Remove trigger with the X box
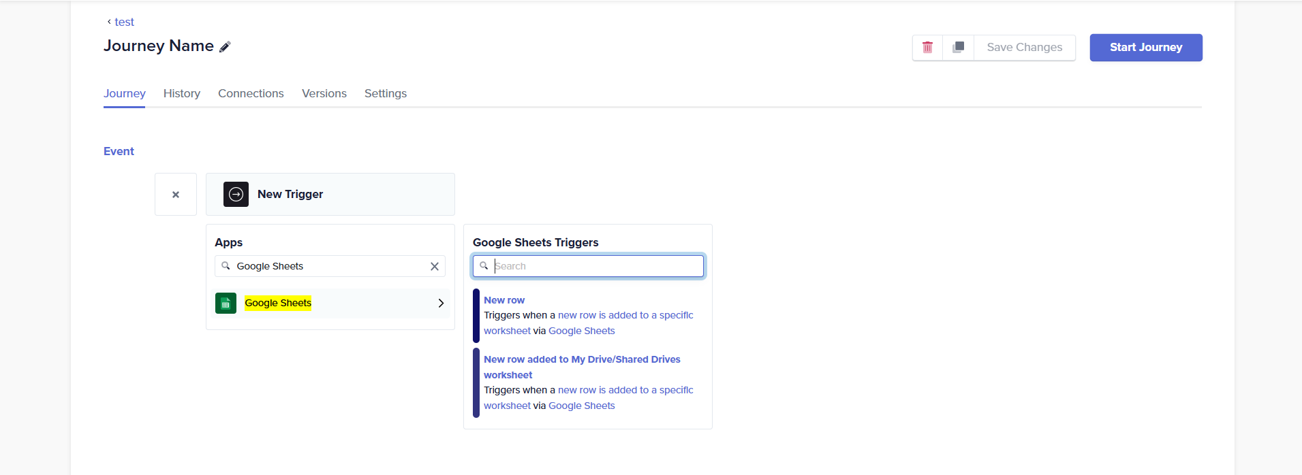The width and height of the screenshot is (1302, 475). (x=176, y=195)
